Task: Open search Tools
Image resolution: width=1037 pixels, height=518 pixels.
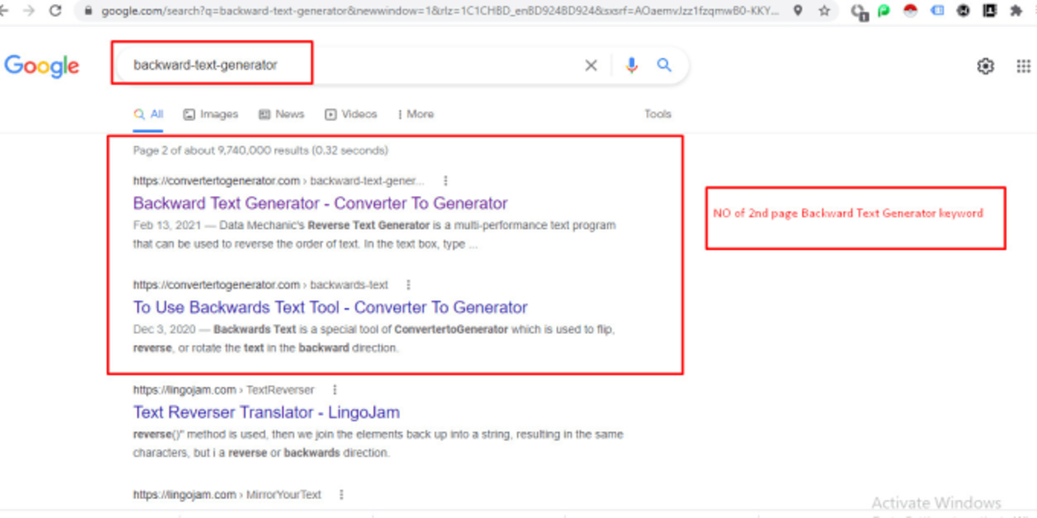Action: coord(658,114)
